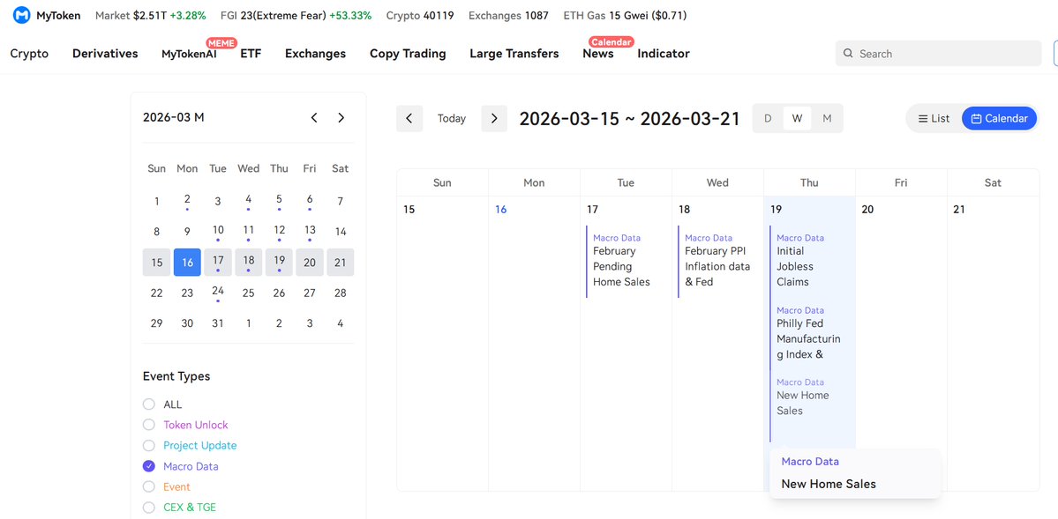
Task: Click the search magnifier icon
Action: 848,54
